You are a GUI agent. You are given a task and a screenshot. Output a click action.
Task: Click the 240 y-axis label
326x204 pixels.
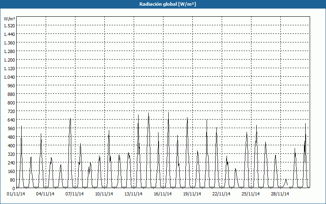pos(11,162)
